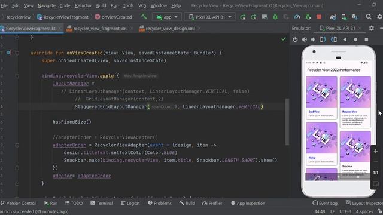Open the Help menu

[x=176, y=5]
